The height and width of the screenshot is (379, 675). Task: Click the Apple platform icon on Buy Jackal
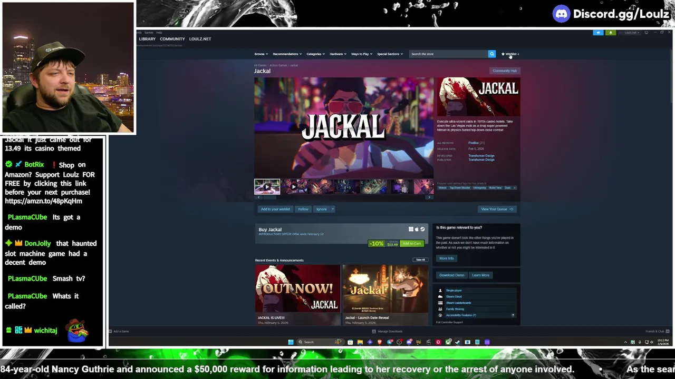pyautogui.click(x=417, y=230)
